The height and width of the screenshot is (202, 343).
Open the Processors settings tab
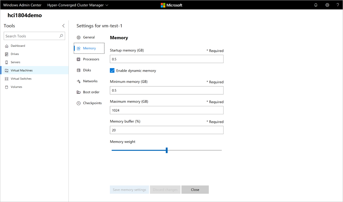point(91,59)
